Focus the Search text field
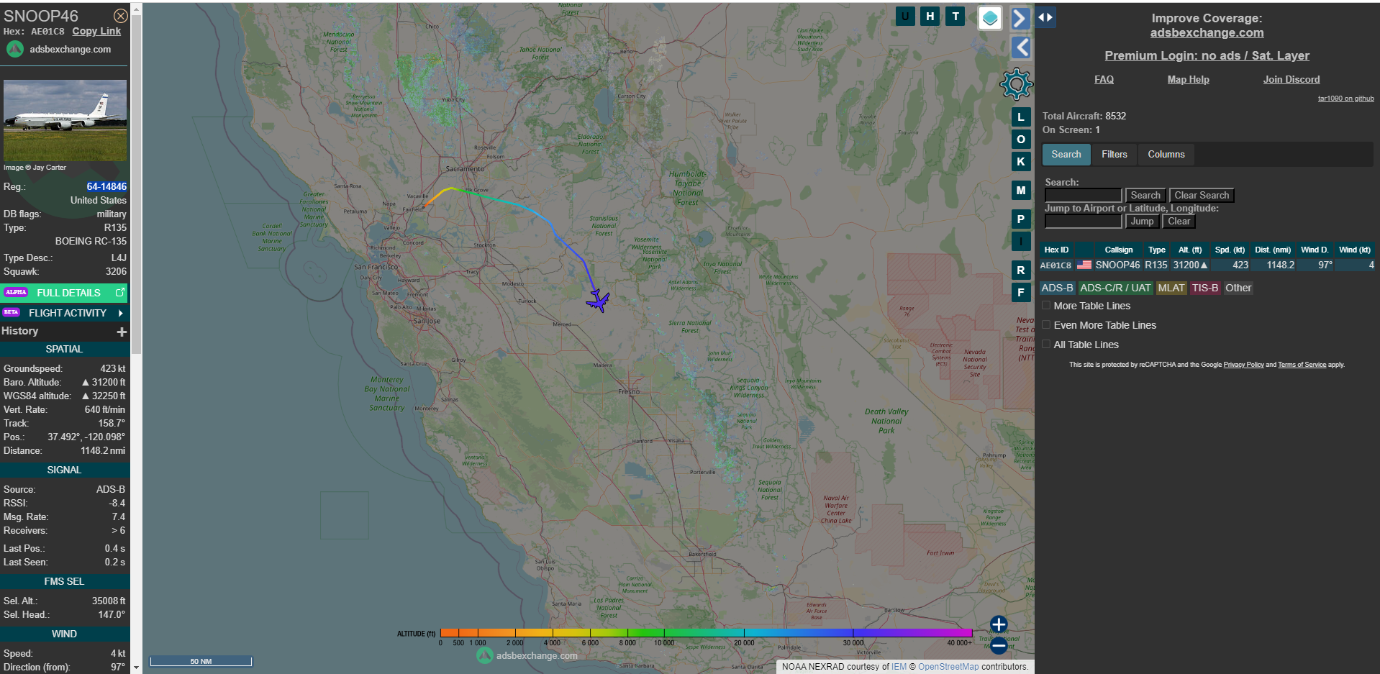The width and height of the screenshot is (1380, 674). tap(1083, 195)
